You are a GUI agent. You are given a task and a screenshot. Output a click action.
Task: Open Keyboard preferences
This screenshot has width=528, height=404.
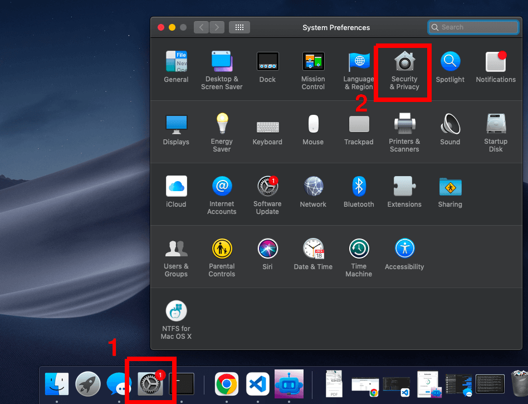point(267,133)
